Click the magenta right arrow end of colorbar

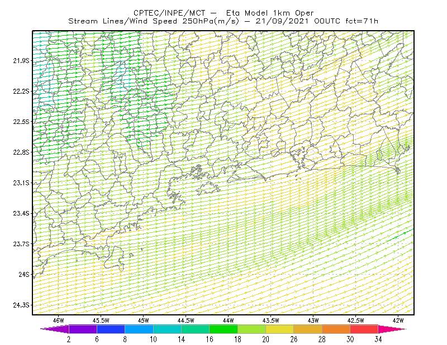point(392,329)
